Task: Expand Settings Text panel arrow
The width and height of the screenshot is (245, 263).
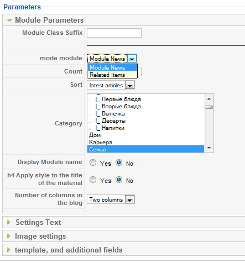Action: [x=9, y=222]
